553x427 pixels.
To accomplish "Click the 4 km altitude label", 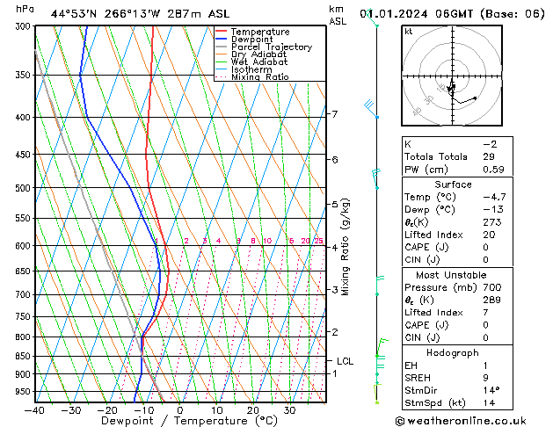I will coord(335,248).
